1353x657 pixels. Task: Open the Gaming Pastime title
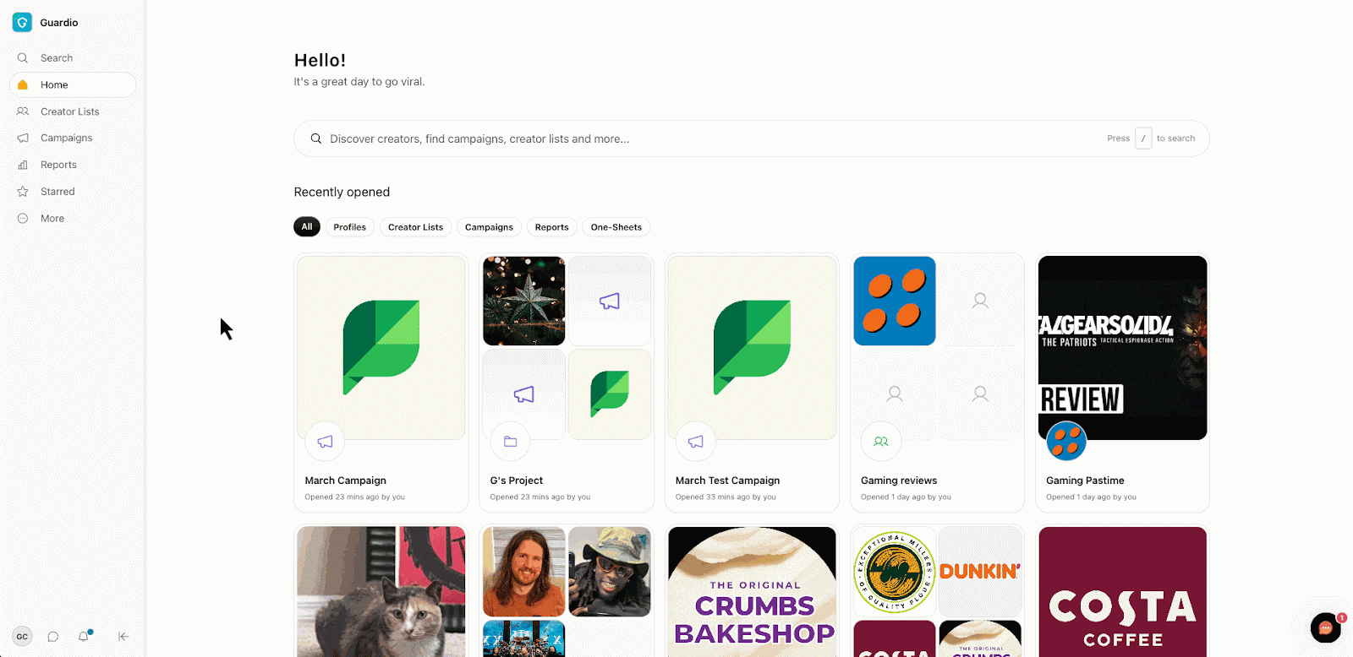[1085, 481]
